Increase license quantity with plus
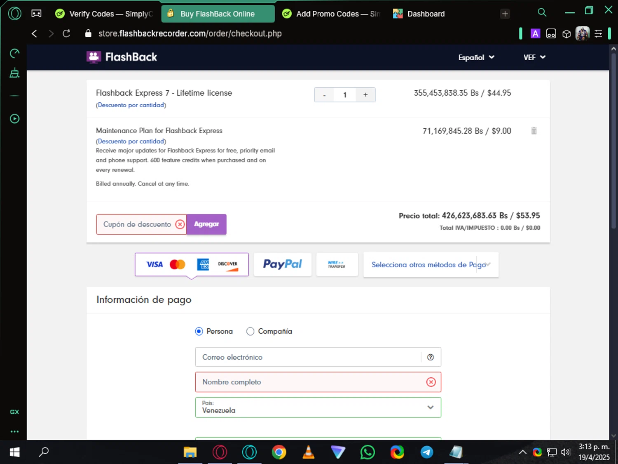The image size is (618, 464). click(365, 95)
